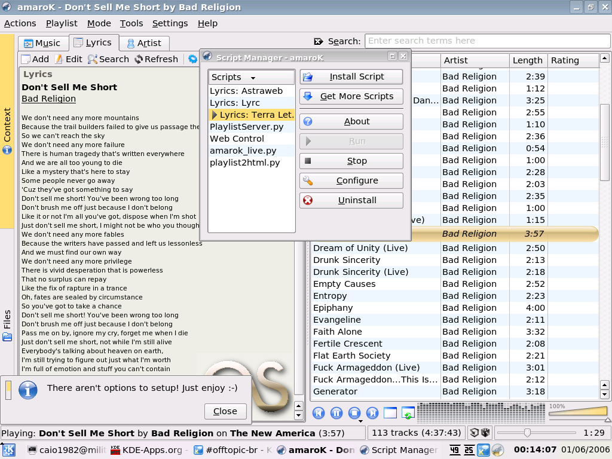Switch to caio1982 terminal in taskbar
This screenshot has height=459, width=612.
(x=66, y=450)
